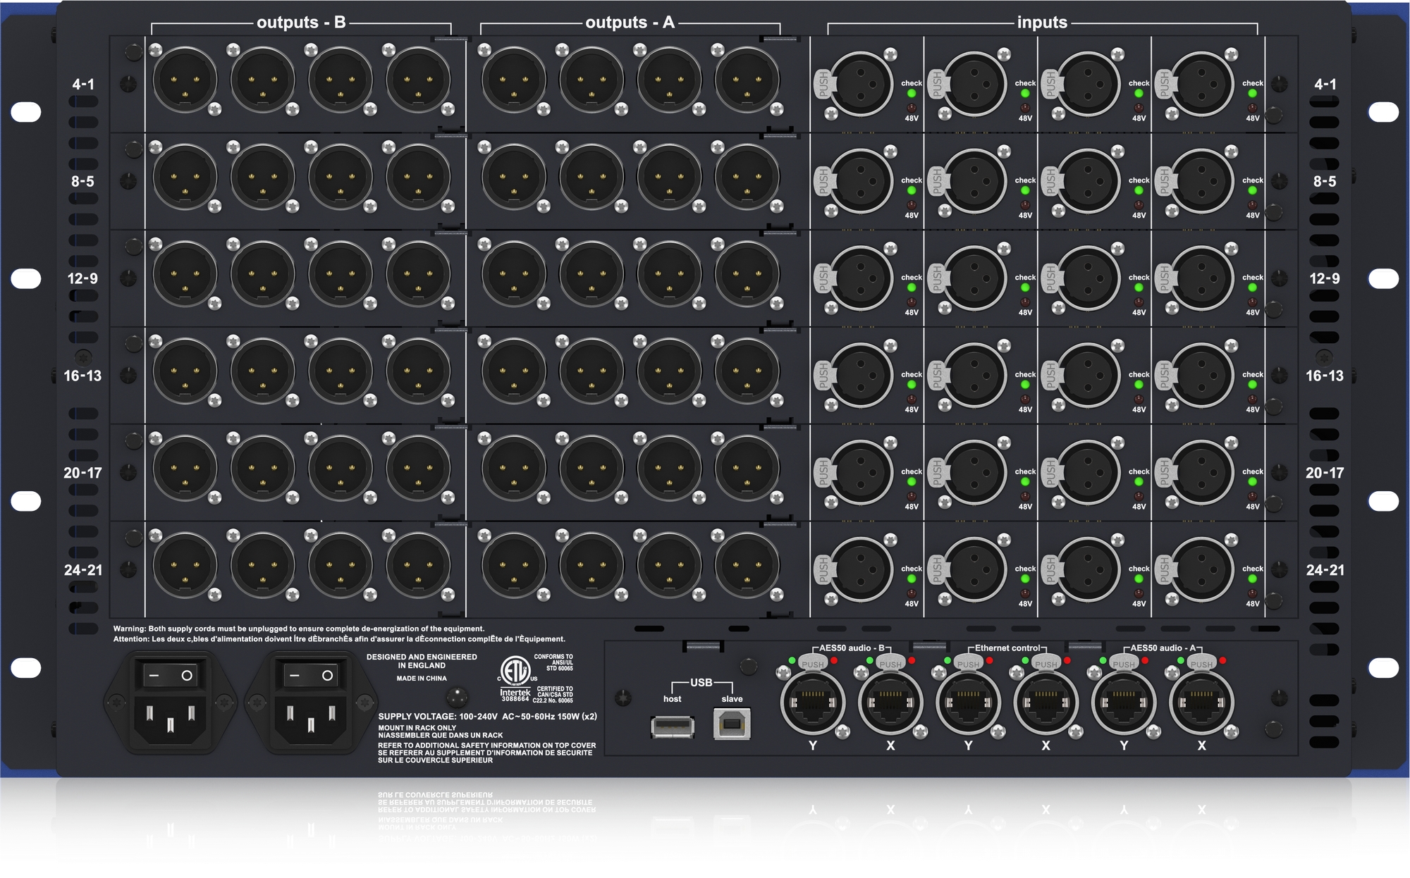The width and height of the screenshot is (1410, 878).
Task: Click the first female XLR input in row 4-1
Action: (863, 83)
